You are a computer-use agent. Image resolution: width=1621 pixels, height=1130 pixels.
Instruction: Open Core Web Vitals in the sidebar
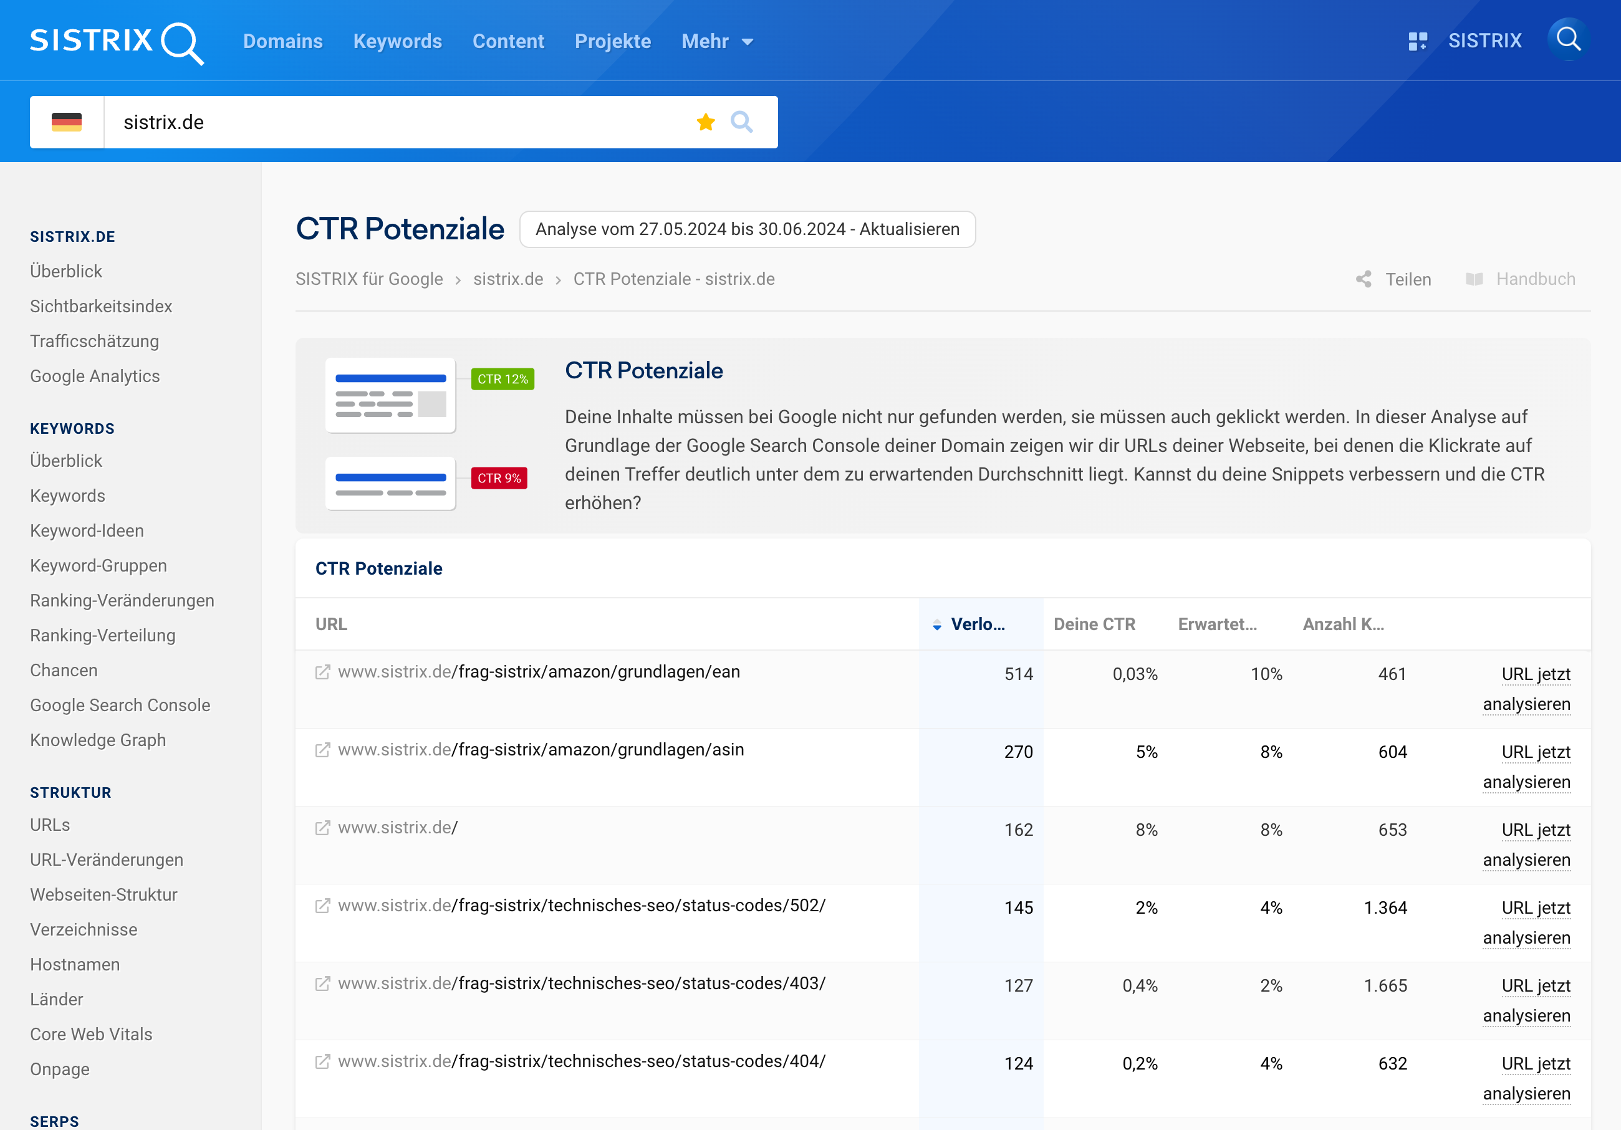pyautogui.click(x=91, y=1035)
